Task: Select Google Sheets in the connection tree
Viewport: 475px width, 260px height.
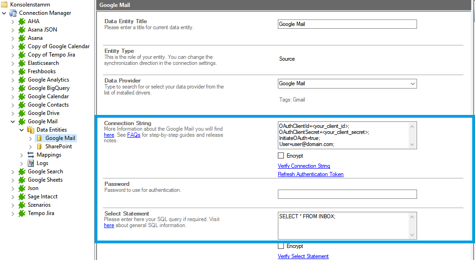Action: pos(45,180)
